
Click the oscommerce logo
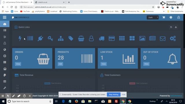tap(21, 17)
